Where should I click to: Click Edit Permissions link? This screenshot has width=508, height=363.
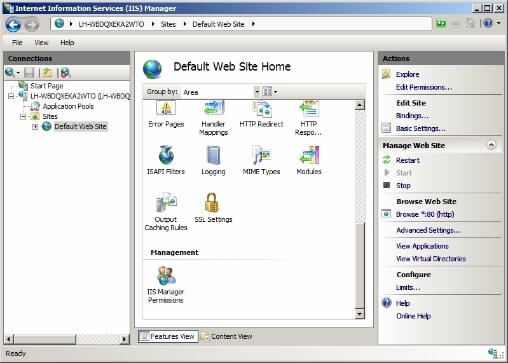click(424, 87)
